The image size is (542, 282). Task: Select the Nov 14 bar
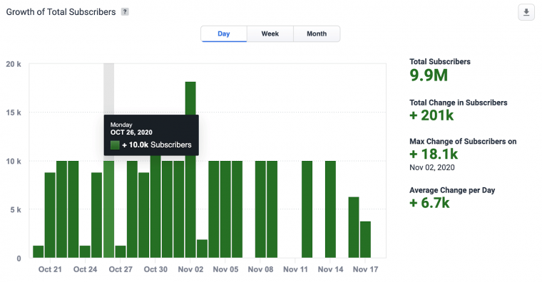click(330, 209)
